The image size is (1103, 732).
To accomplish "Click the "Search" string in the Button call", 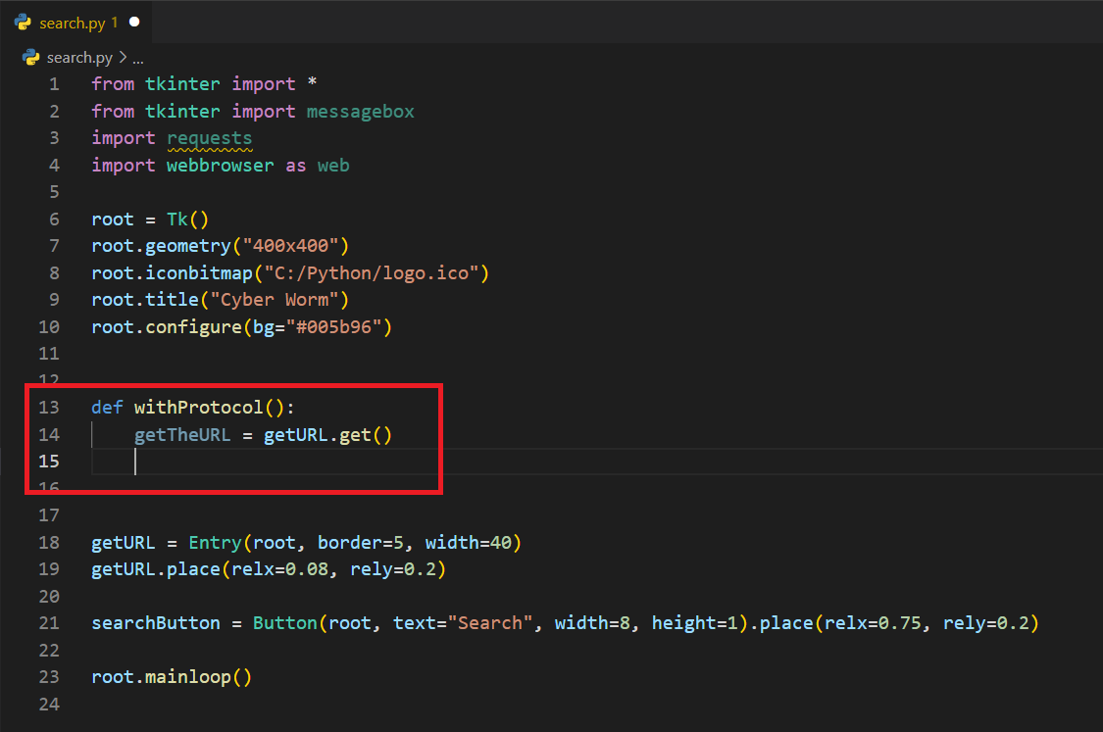I will (x=490, y=623).
